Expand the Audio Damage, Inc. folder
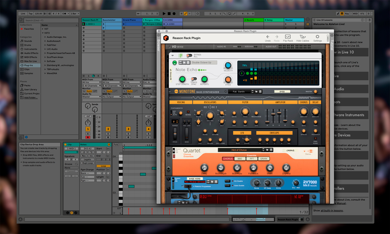 pos(45,37)
